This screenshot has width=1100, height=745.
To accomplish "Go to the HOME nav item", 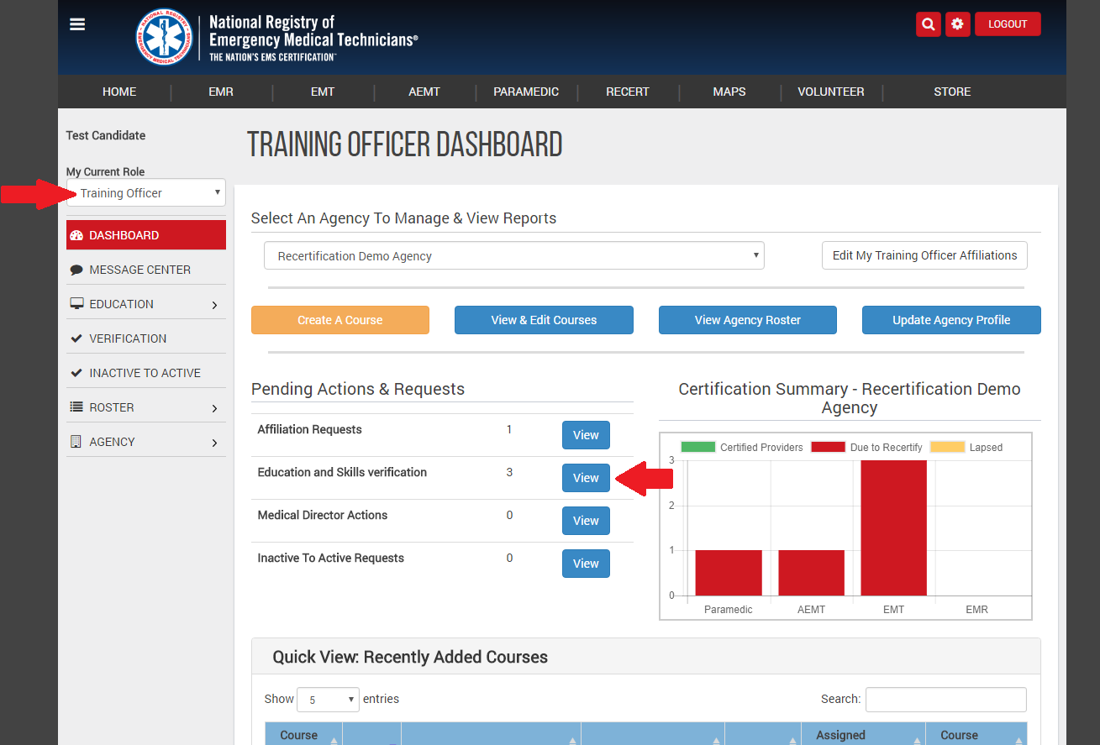I will [119, 92].
